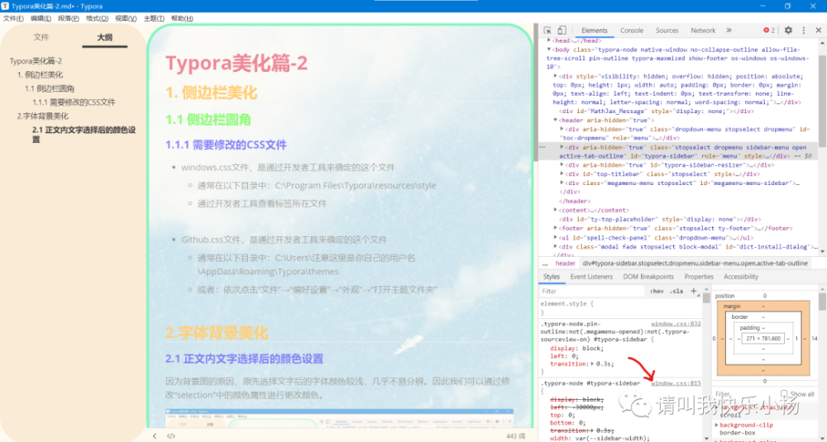Click breadcrumb ellipsis to show ancestors
Screen dimensions: 827x442
pyautogui.click(x=545, y=264)
